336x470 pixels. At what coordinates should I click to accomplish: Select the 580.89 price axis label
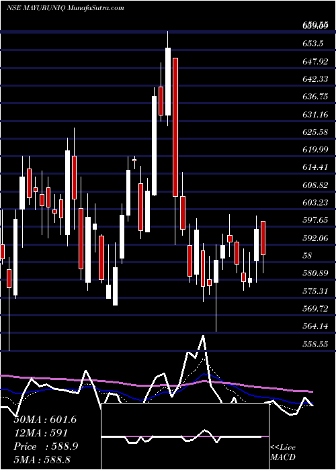(316, 273)
